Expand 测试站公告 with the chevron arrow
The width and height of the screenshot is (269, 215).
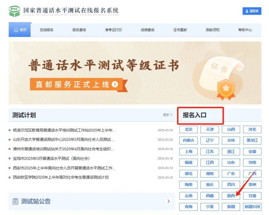168,201
